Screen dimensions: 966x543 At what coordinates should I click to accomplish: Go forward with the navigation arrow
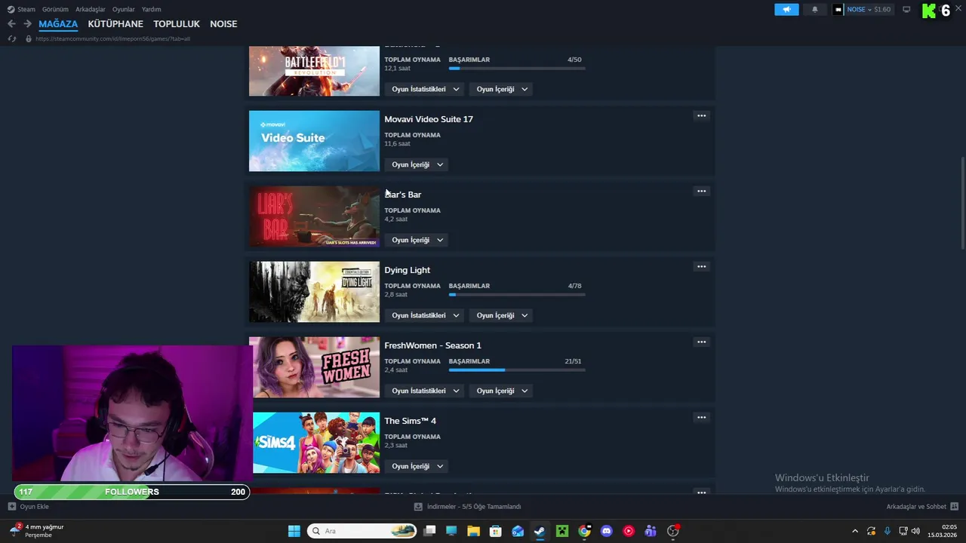[27, 24]
